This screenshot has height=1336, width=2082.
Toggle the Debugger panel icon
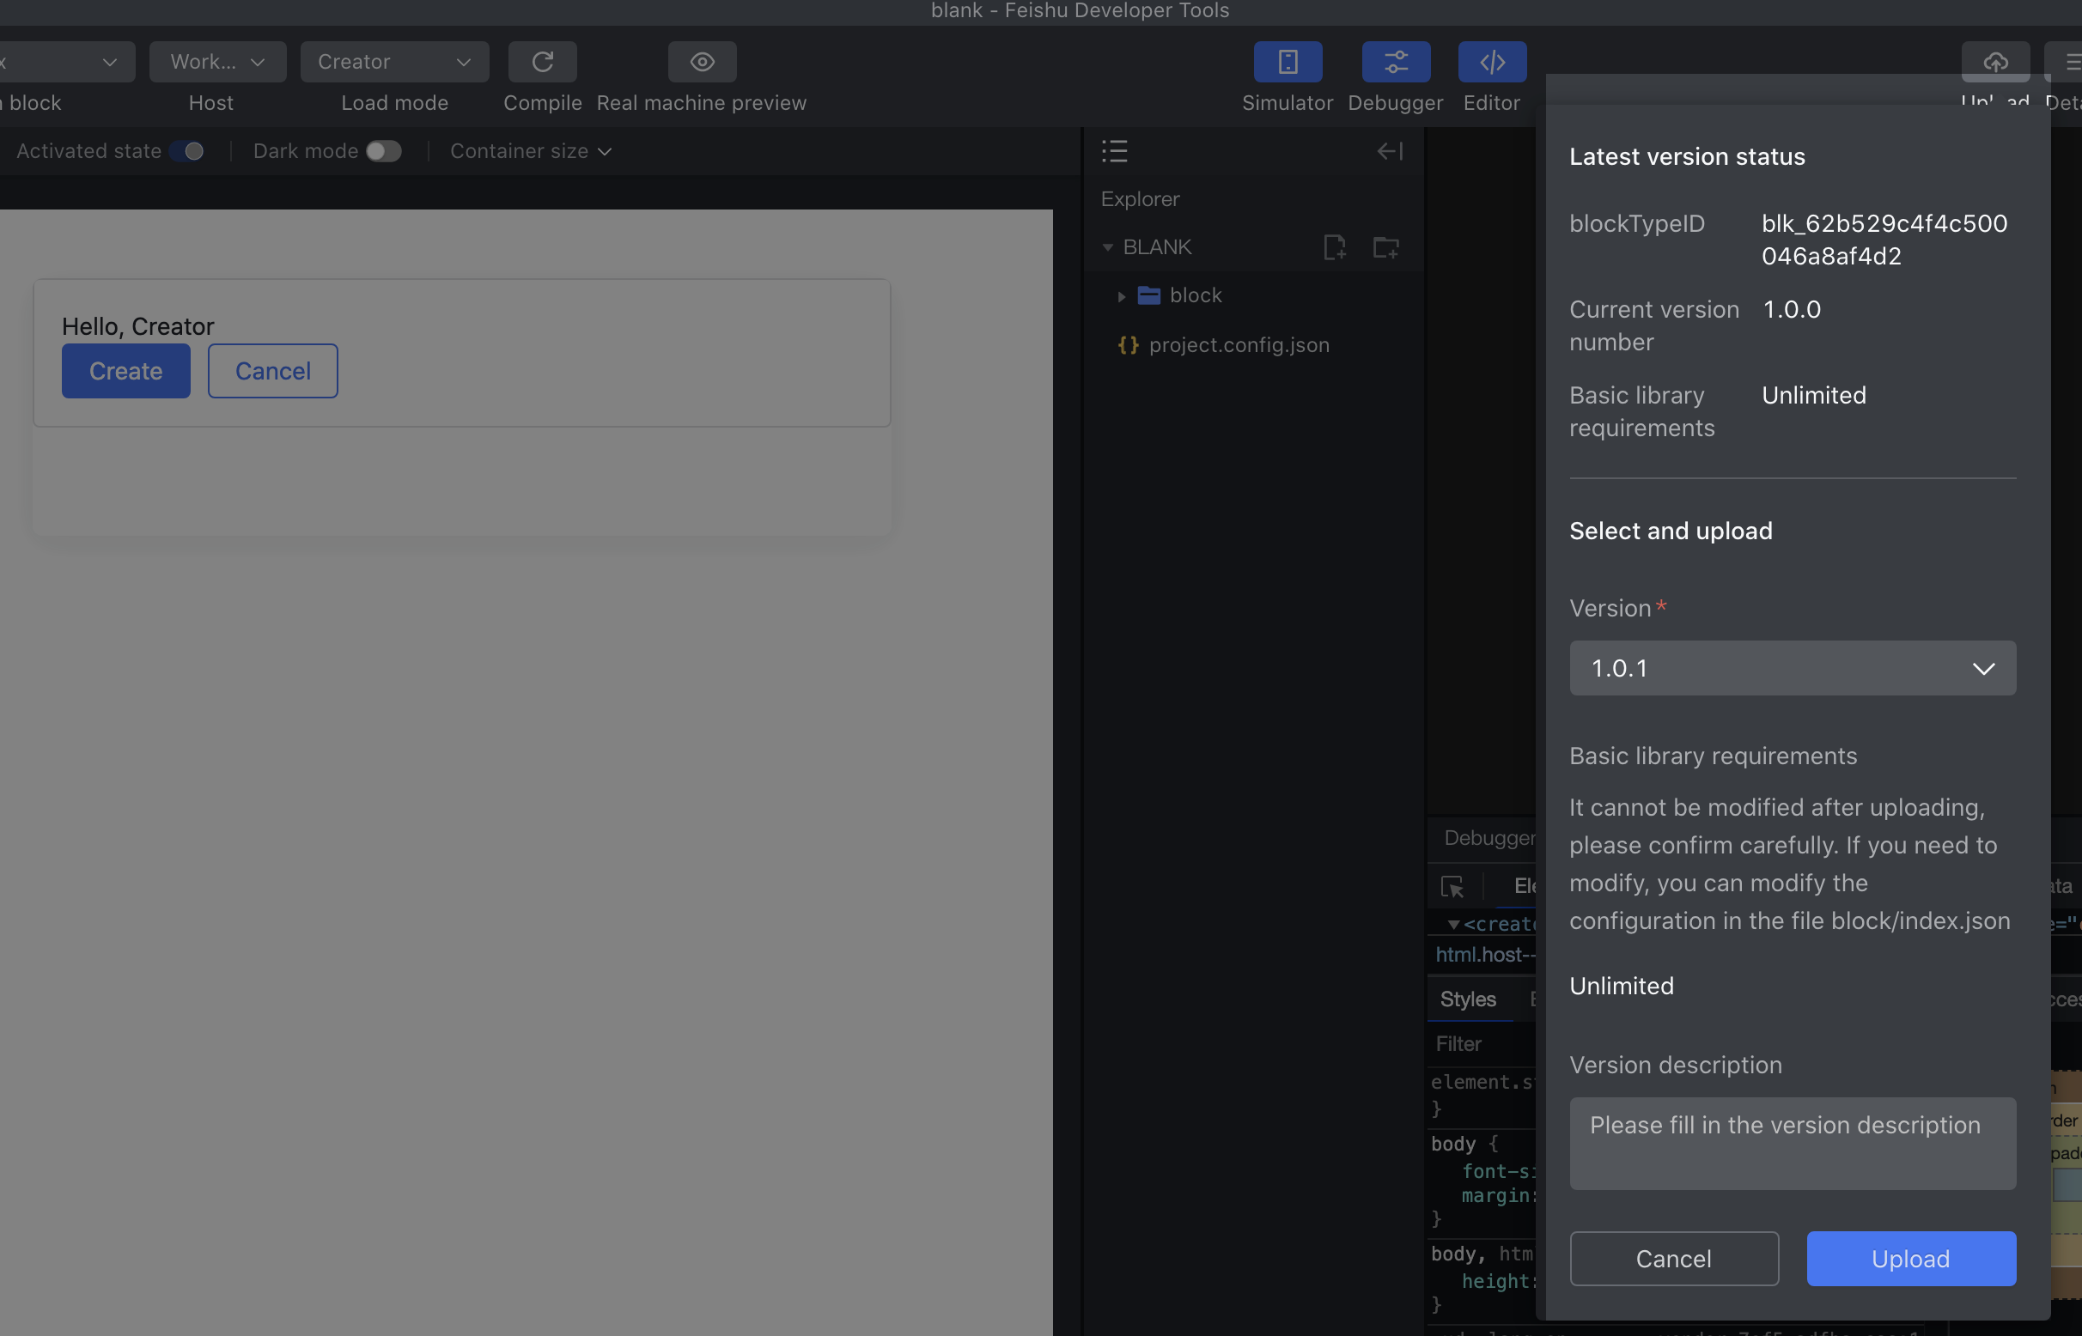[1395, 62]
